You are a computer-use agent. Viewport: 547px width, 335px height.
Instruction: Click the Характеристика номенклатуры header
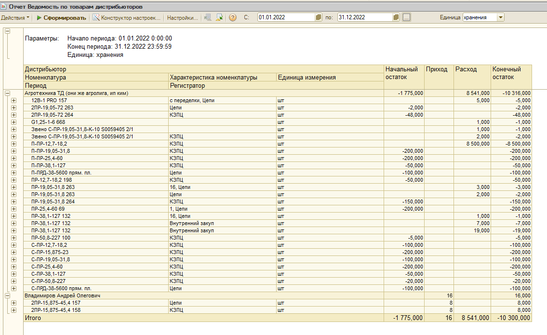coord(223,78)
